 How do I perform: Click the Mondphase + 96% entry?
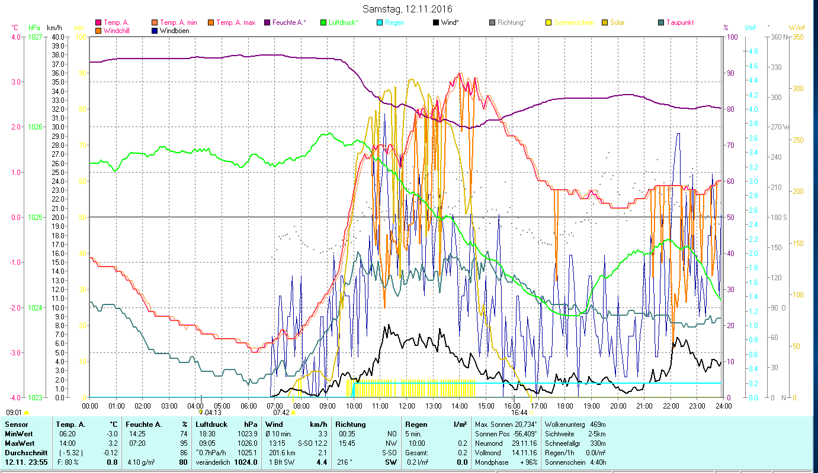click(506, 462)
